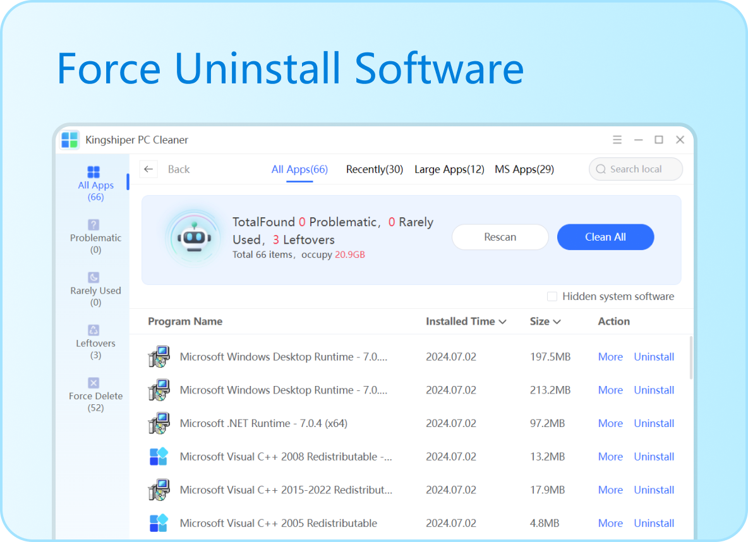Switch to MS Apps(29) tab
Screen dimensions: 748x542
(x=524, y=169)
